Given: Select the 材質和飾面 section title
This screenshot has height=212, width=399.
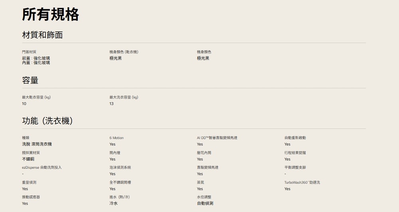Looking at the screenshot, I should click(x=42, y=35).
